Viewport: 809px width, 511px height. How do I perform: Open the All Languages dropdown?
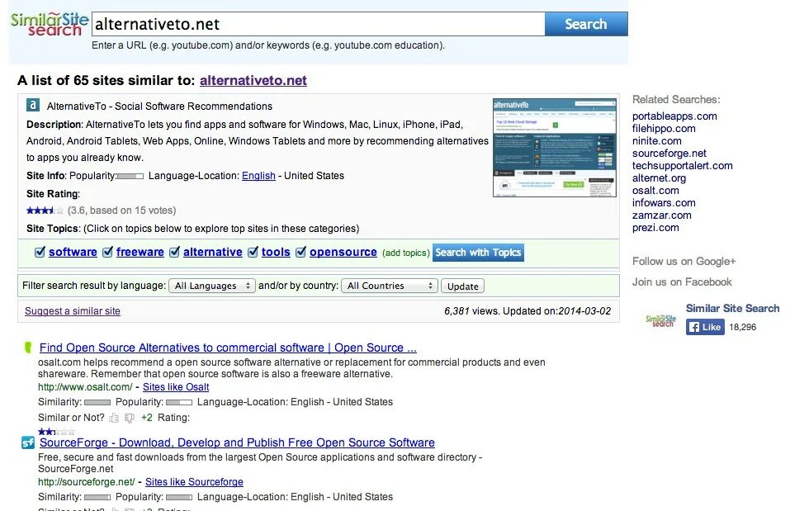(212, 286)
